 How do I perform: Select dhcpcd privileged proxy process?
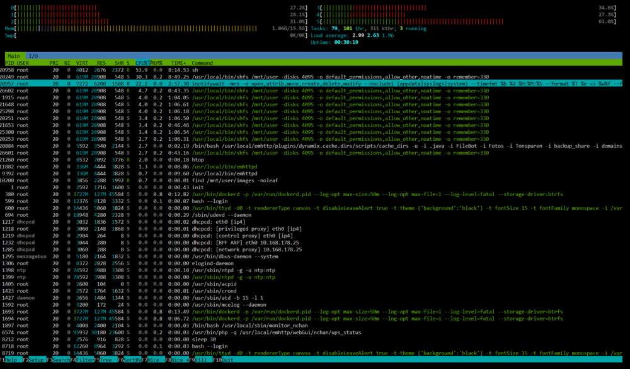(311, 229)
